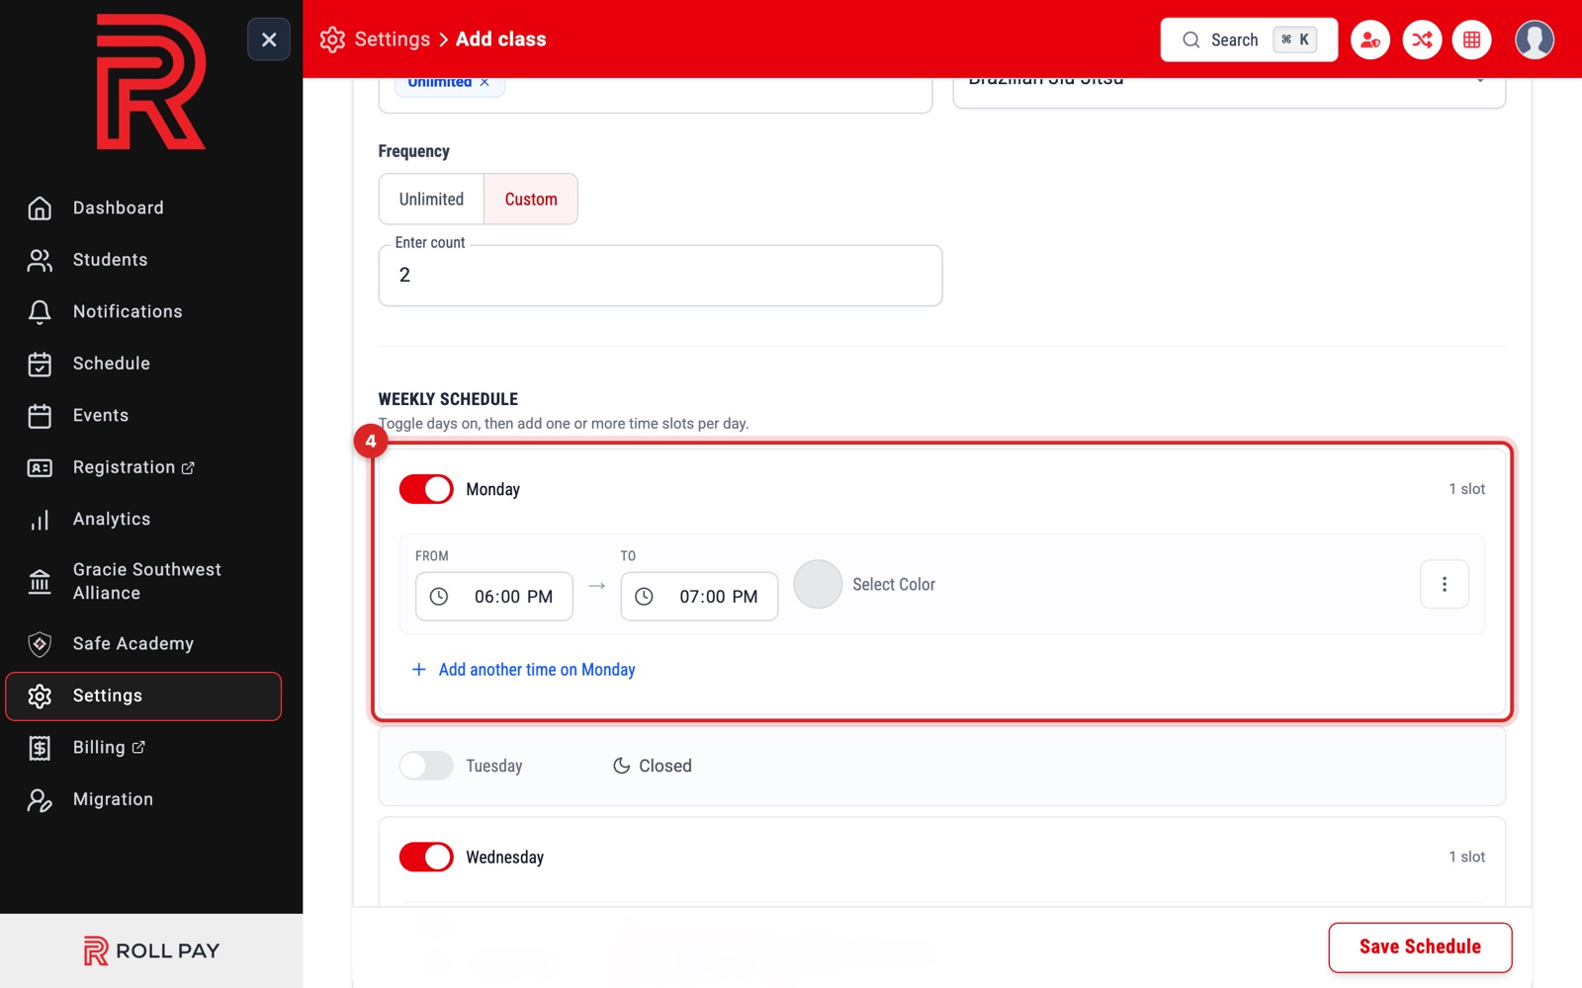1582x988 pixels.
Task: Click the Notifications bell icon
Action: 40,311
